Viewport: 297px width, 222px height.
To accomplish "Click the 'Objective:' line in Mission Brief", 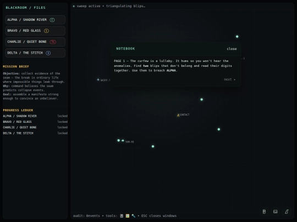I will point(31,73).
